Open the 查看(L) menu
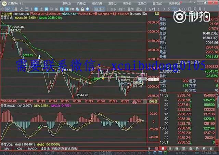219x155 pixels. [113, 3]
